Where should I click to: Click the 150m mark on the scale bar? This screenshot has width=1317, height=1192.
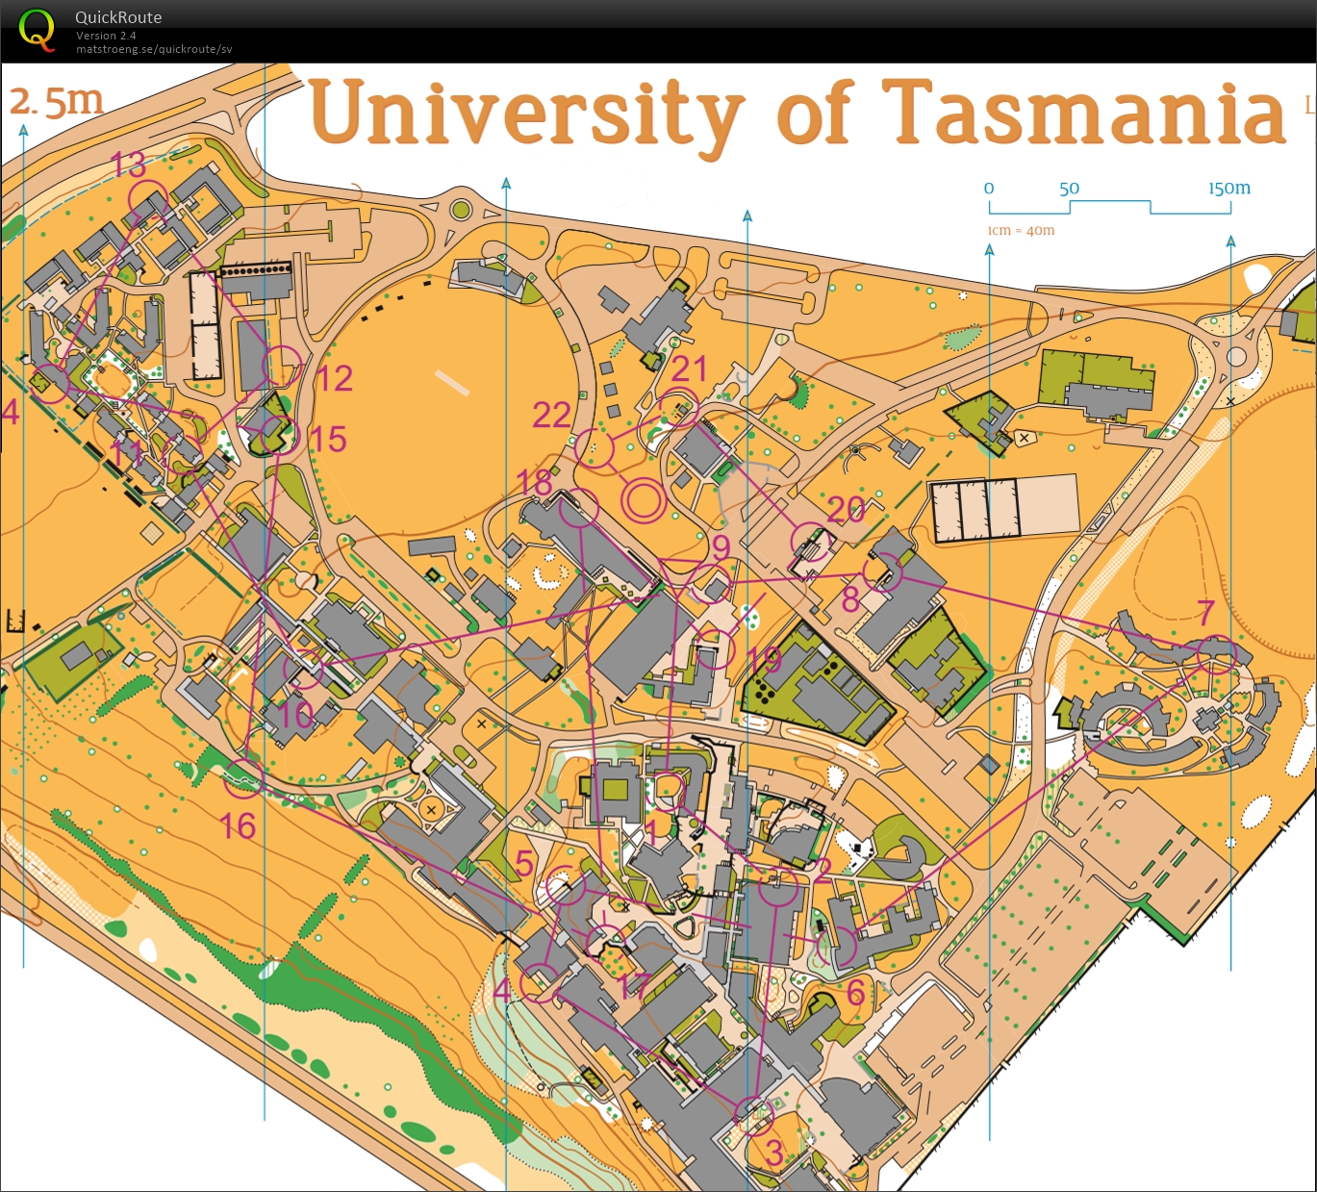click(x=1229, y=189)
